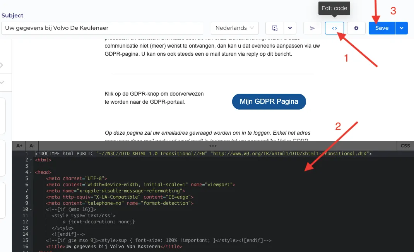The image size is (414, 252).
Task: Open the Nederlands language dropdown
Action: pyautogui.click(x=234, y=28)
